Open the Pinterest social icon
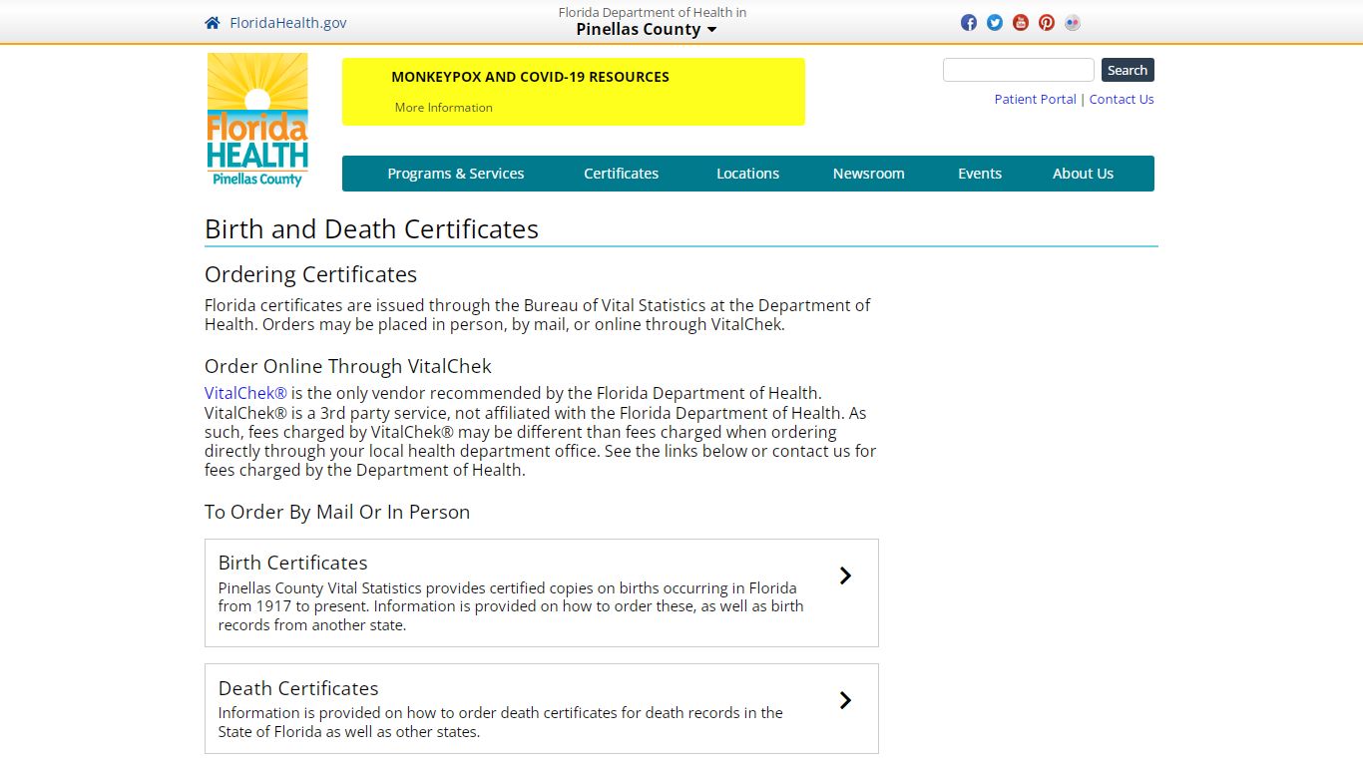The image size is (1363, 766). (x=1047, y=22)
